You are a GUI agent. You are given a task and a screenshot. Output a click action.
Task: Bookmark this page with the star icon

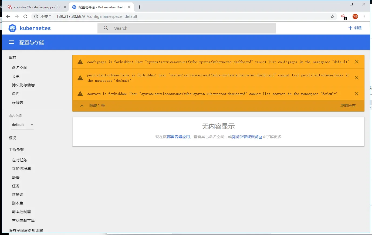click(x=332, y=16)
